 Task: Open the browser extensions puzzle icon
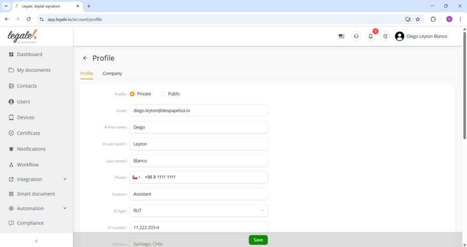pos(433,19)
